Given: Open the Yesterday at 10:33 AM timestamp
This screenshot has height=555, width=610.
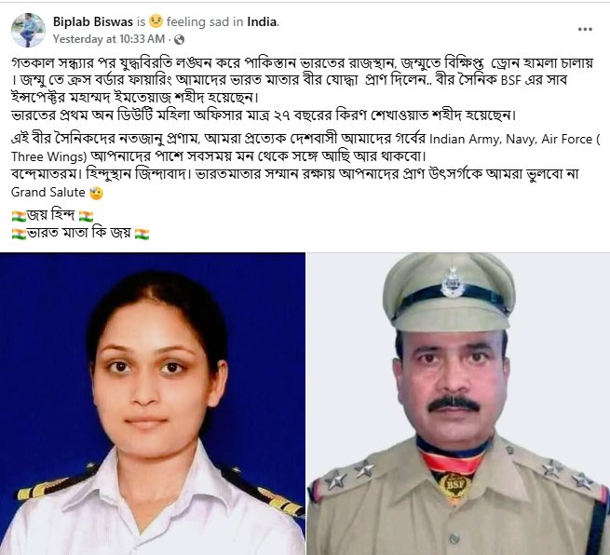Looking at the screenshot, I should [x=109, y=39].
